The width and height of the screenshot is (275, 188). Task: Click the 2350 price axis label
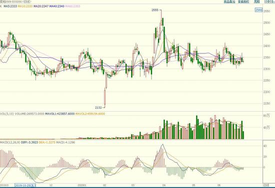point(266,57)
